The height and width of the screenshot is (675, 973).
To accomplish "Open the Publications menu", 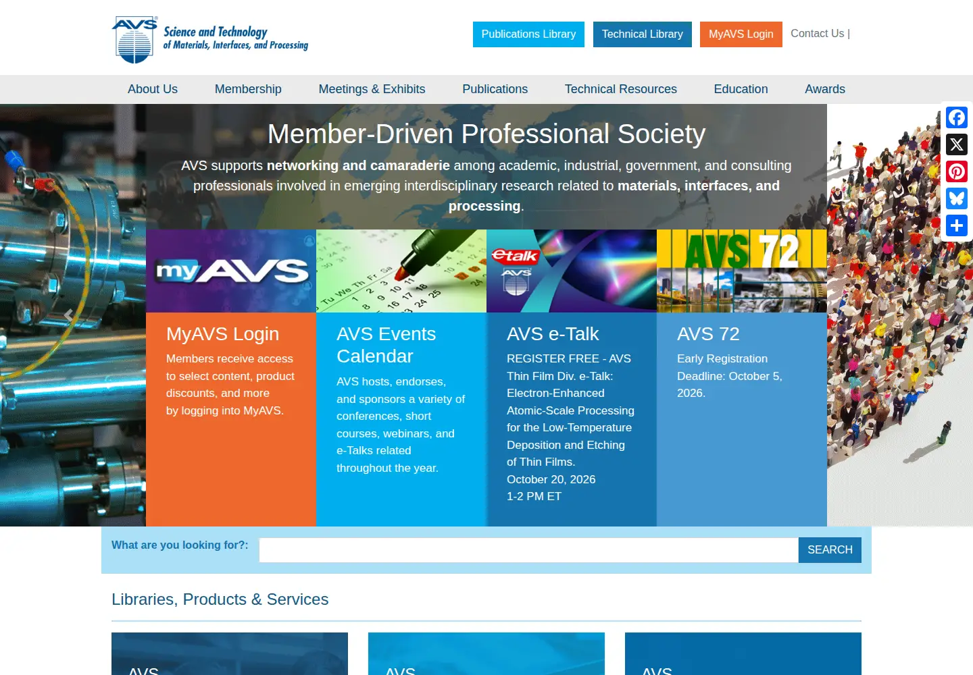I will [x=495, y=89].
